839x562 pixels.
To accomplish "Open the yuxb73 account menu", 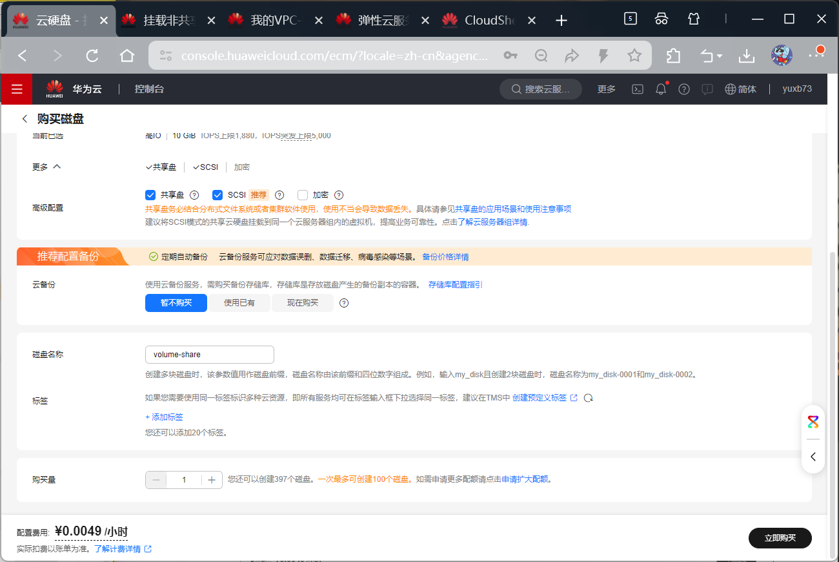I will click(797, 89).
